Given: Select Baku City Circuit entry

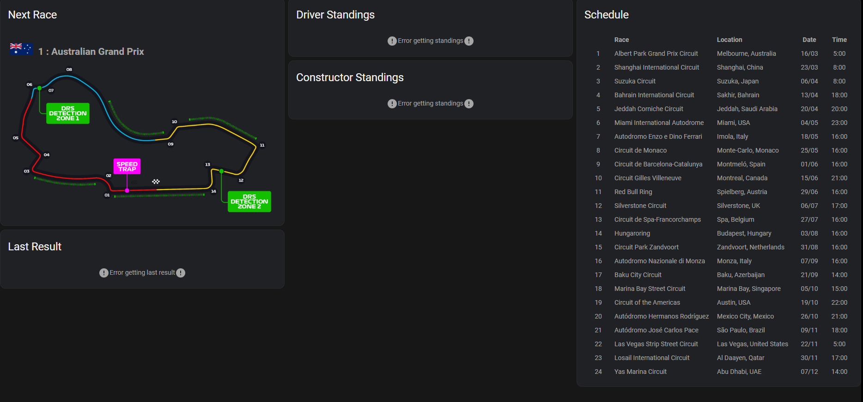Looking at the screenshot, I should click(638, 275).
